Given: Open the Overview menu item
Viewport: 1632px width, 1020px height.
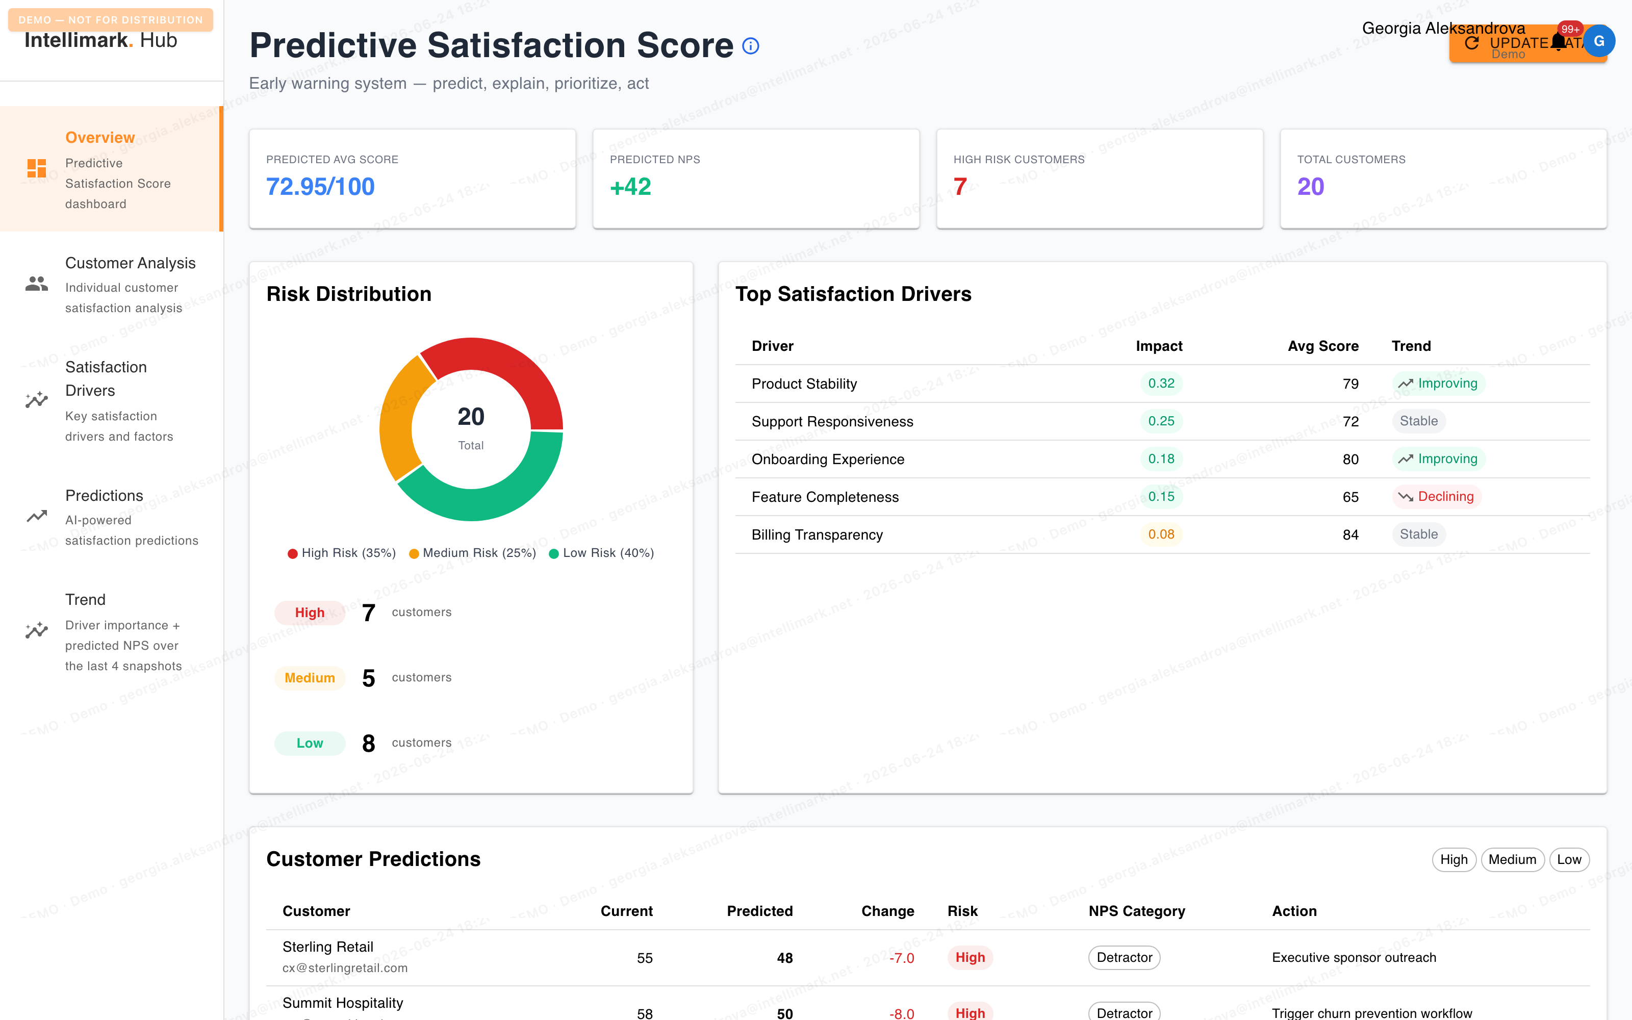Looking at the screenshot, I should click(112, 169).
